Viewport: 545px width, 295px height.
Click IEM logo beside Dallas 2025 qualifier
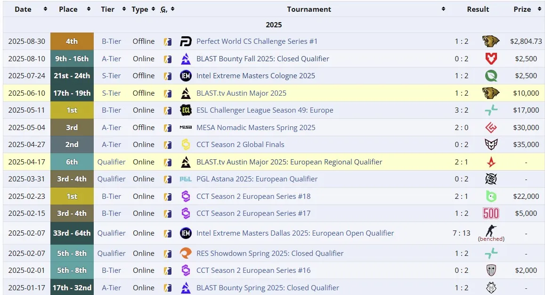click(x=186, y=233)
